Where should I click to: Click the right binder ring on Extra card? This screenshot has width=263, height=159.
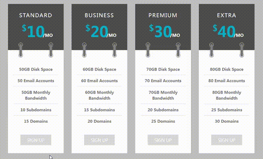click(x=242, y=50)
